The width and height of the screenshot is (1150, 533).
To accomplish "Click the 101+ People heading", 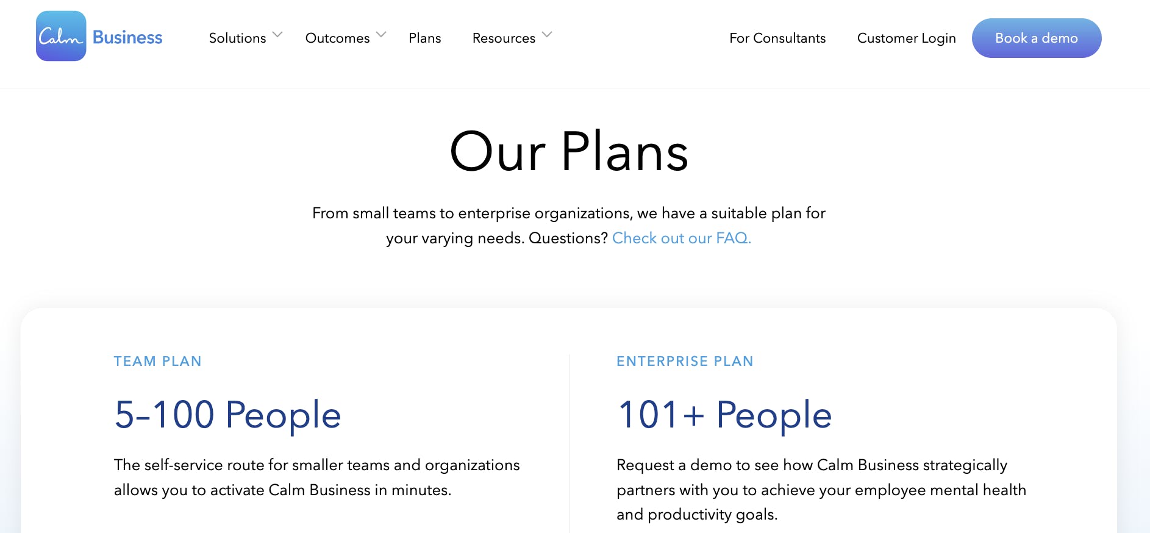I will 724,415.
